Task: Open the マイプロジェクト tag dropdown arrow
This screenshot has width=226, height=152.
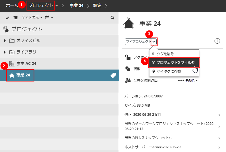Action: click(x=154, y=42)
